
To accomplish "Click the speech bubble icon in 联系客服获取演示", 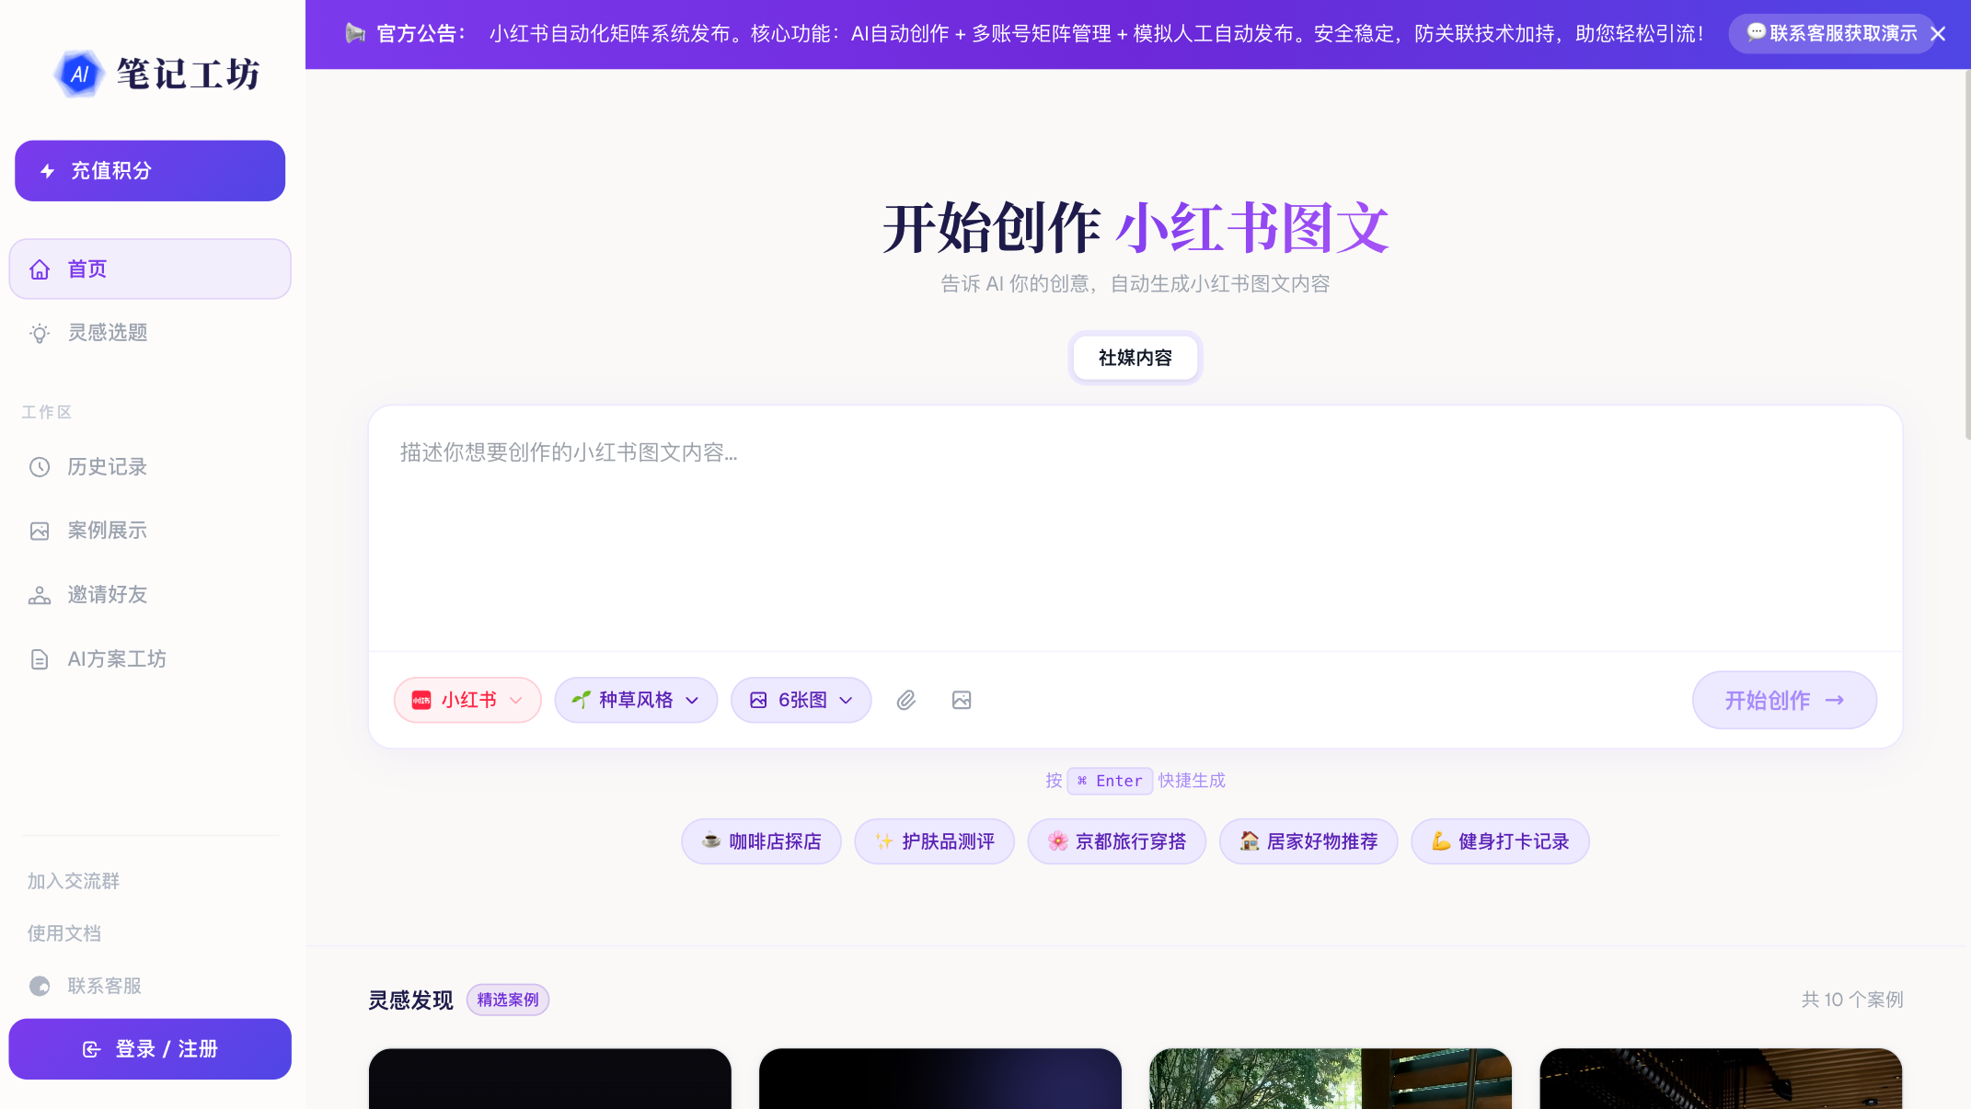I will tap(1756, 32).
